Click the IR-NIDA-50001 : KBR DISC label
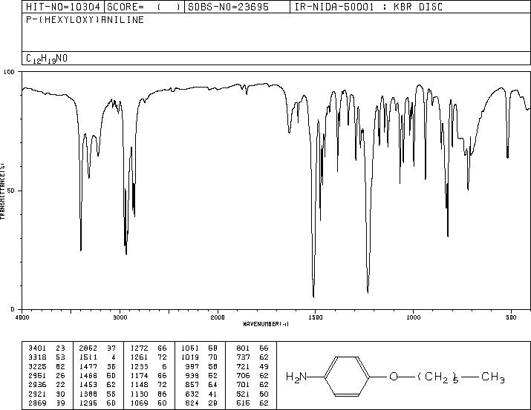 (368, 7)
